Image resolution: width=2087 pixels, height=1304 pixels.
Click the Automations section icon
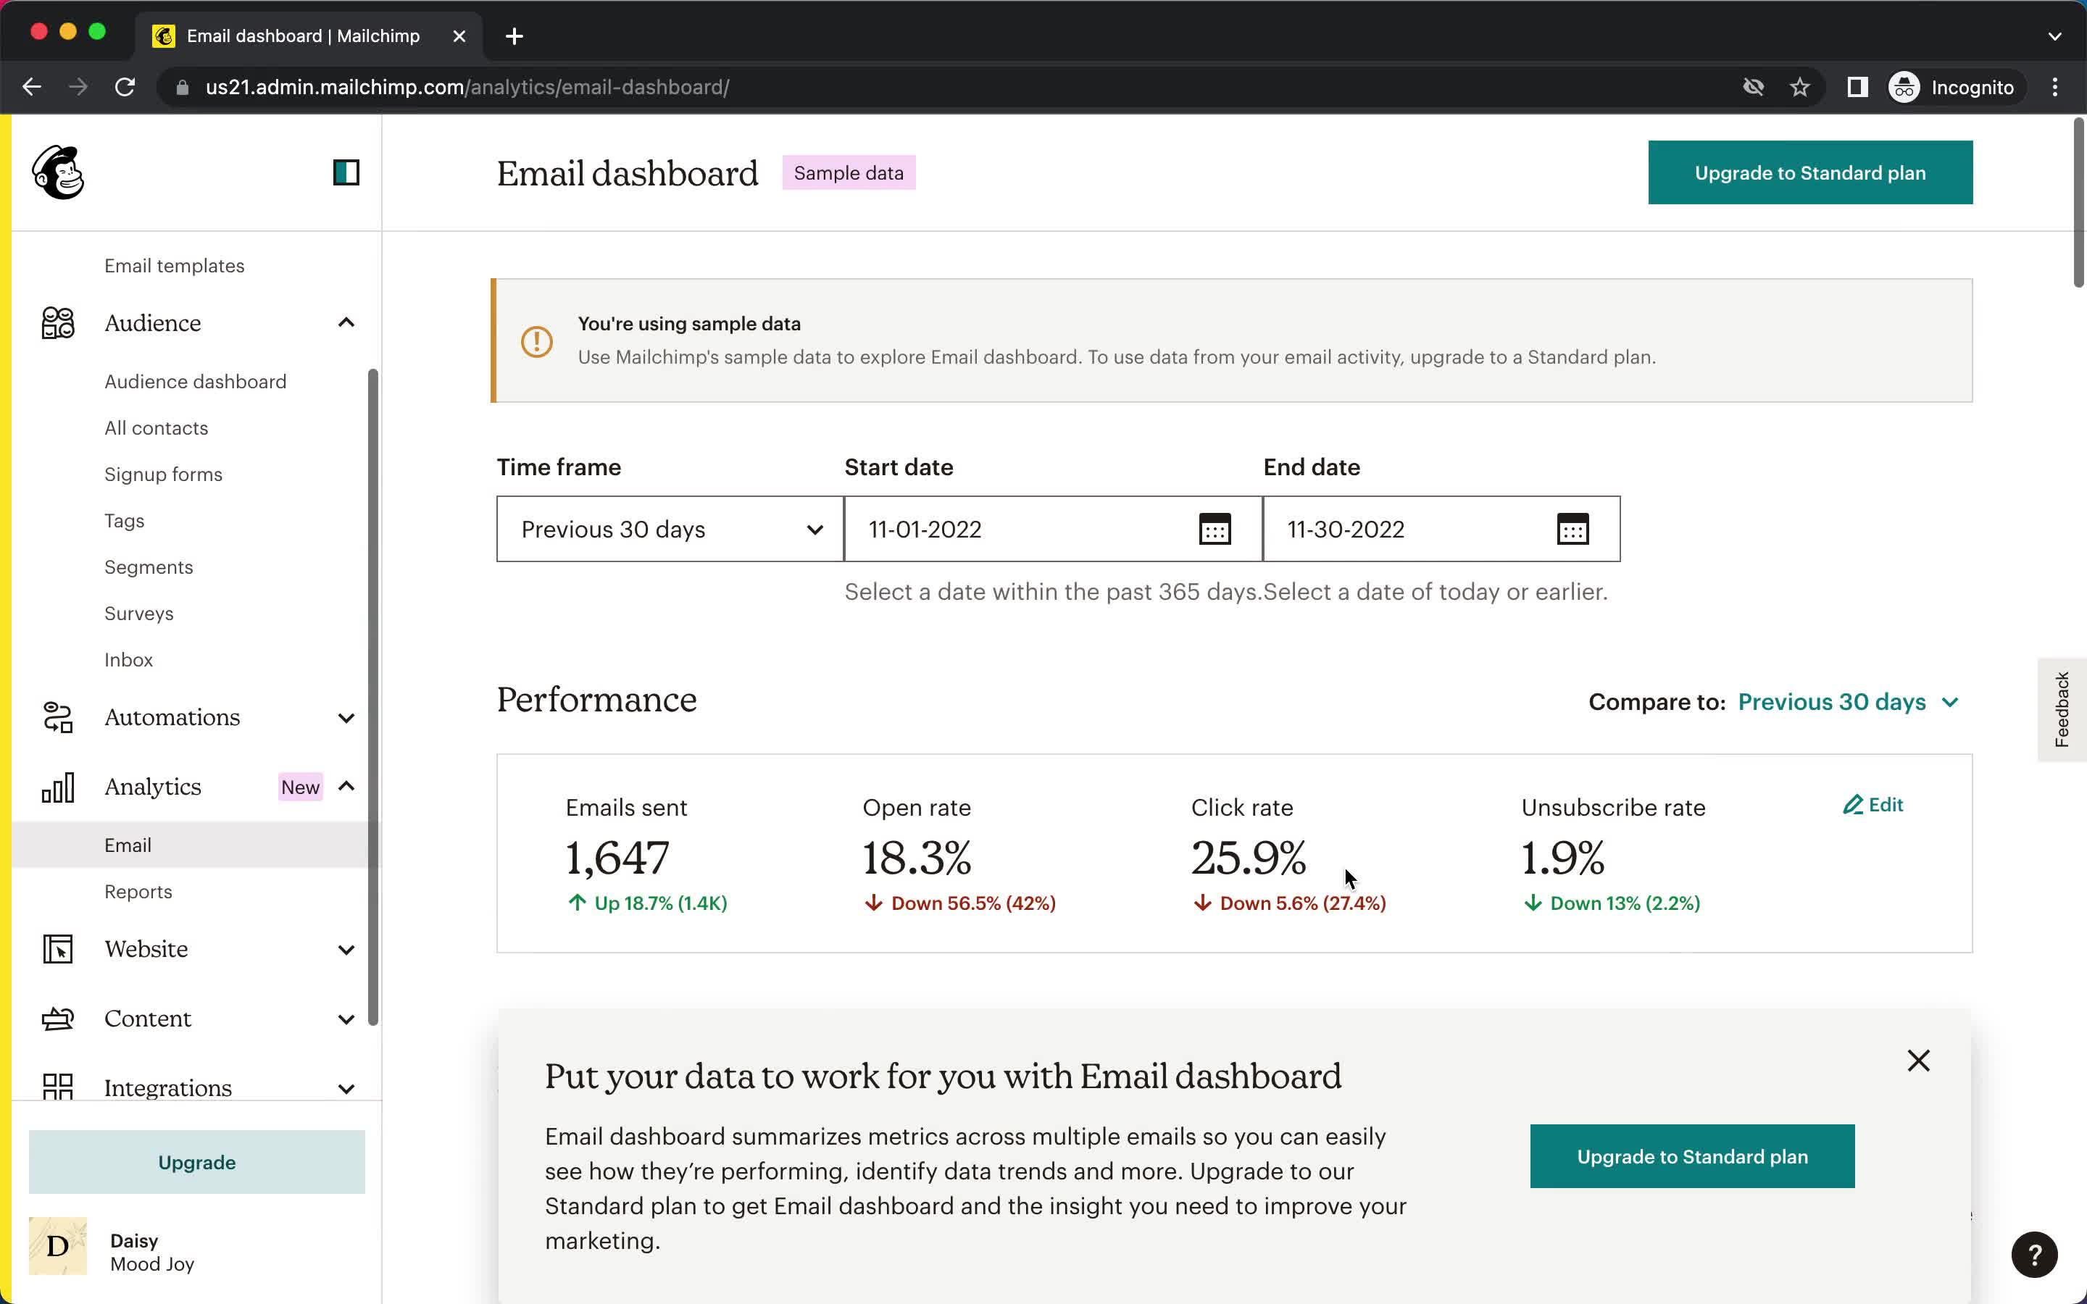[57, 716]
